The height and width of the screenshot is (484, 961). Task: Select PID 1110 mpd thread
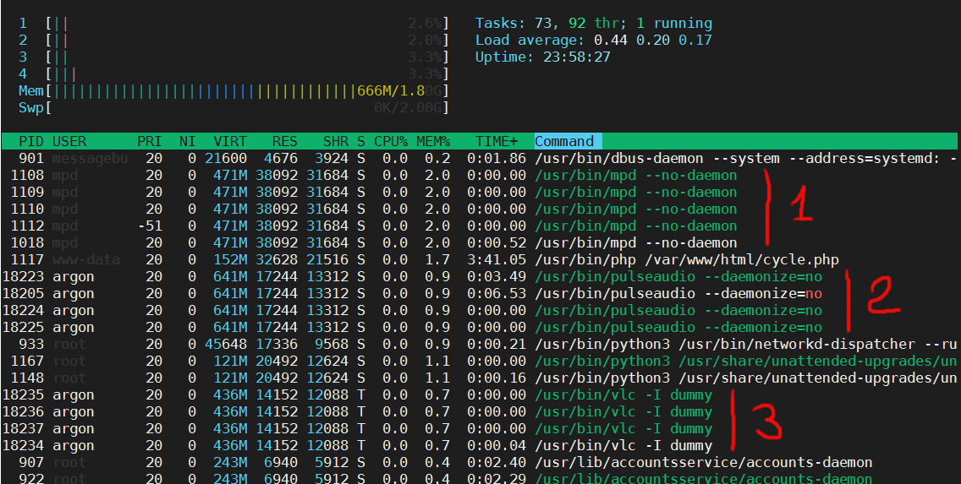pyautogui.click(x=480, y=209)
